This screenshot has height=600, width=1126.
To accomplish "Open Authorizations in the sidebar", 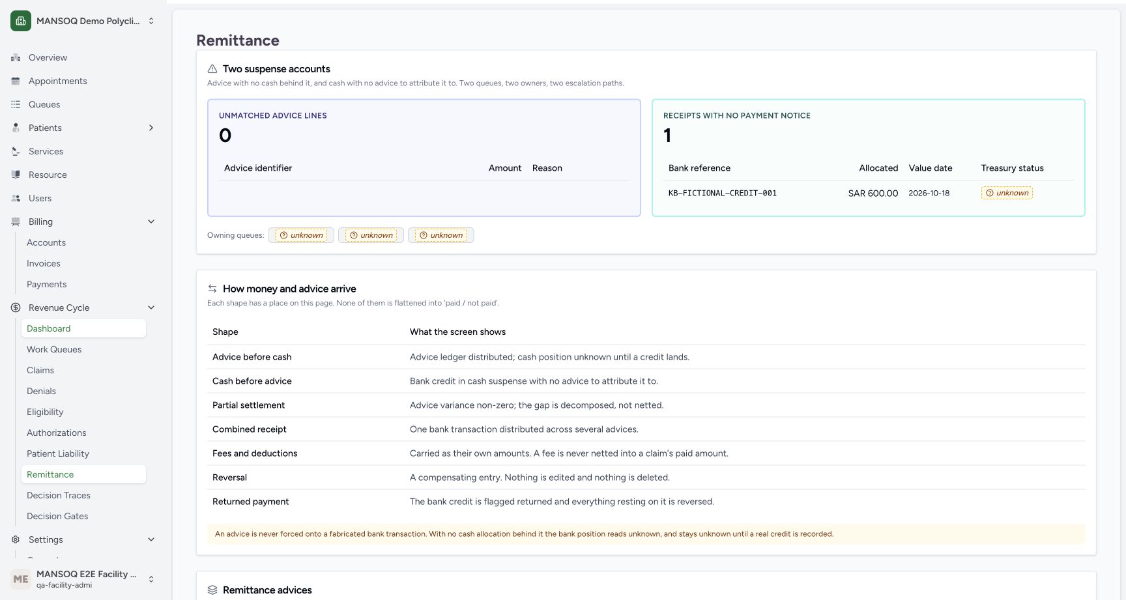I will (83, 433).
